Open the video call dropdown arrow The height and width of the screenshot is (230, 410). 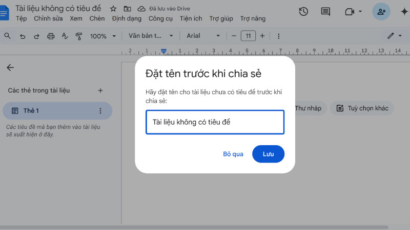360,11
